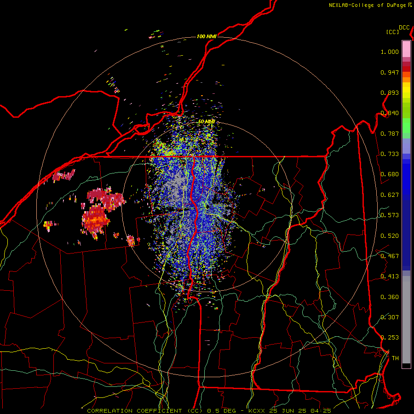Click the 1.000 scale value

(390, 52)
